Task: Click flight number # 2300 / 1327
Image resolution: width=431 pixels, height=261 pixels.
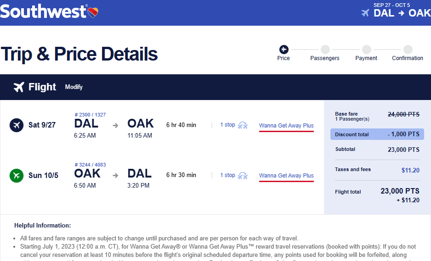Action: [90, 115]
